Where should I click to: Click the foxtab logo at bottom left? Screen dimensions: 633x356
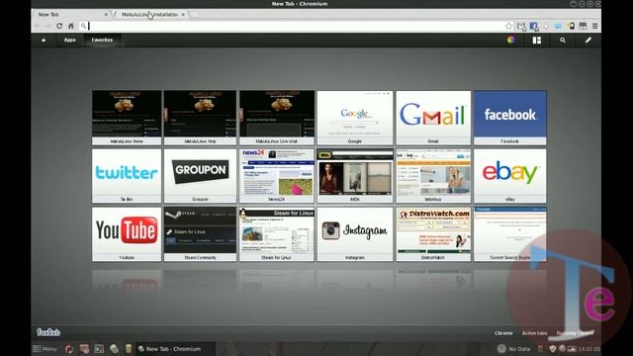pyautogui.click(x=48, y=332)
